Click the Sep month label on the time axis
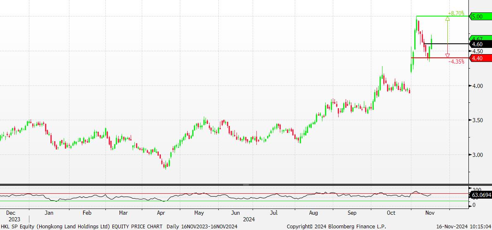Image resolution: width=492 pixels, height=230 pixels. point(352,213)
